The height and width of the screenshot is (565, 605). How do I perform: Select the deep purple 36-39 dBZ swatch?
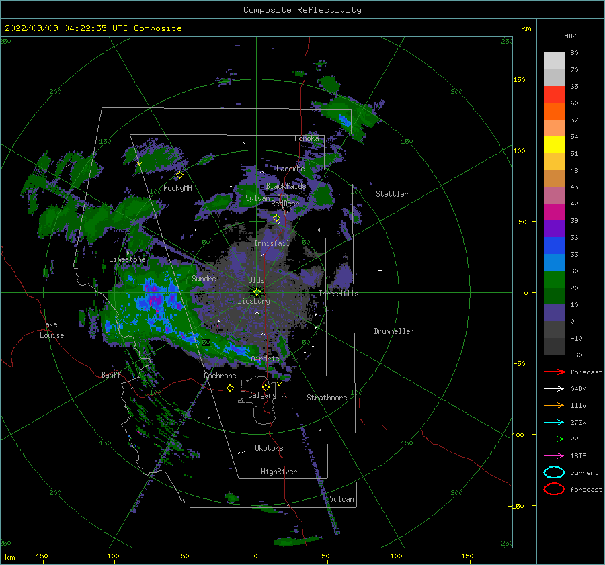tap(554, 228)
